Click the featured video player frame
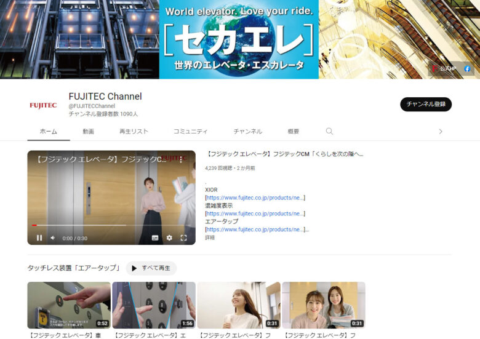Image resolution: width=480 pixels, height=339 pixels. [x=111, y=197]
